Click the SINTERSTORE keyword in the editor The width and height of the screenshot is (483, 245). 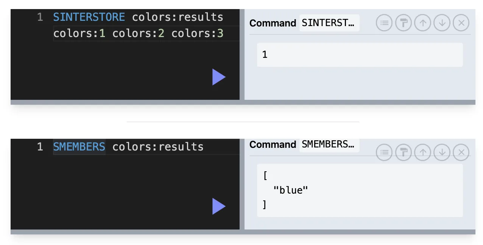point(89,17)
